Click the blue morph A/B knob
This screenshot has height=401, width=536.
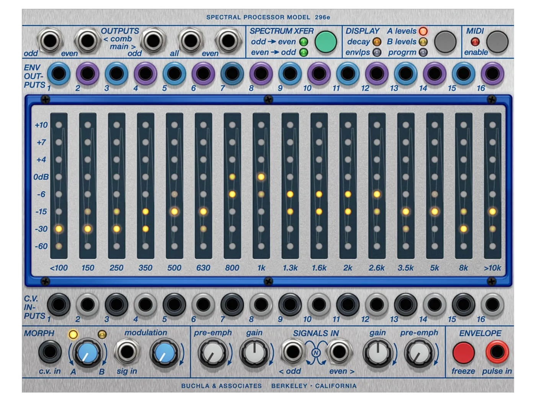point(87,354)
